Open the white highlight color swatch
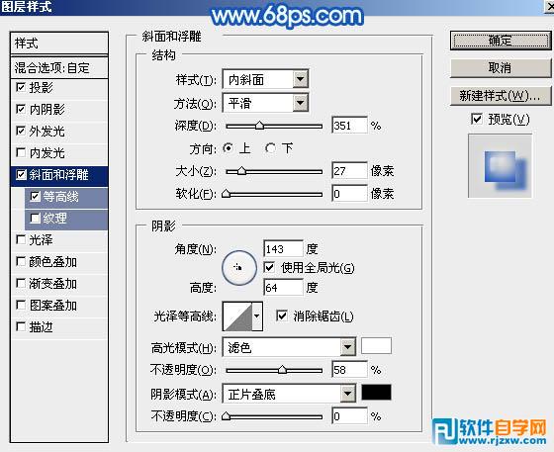The image size is (554, 452). pos(376,346)
